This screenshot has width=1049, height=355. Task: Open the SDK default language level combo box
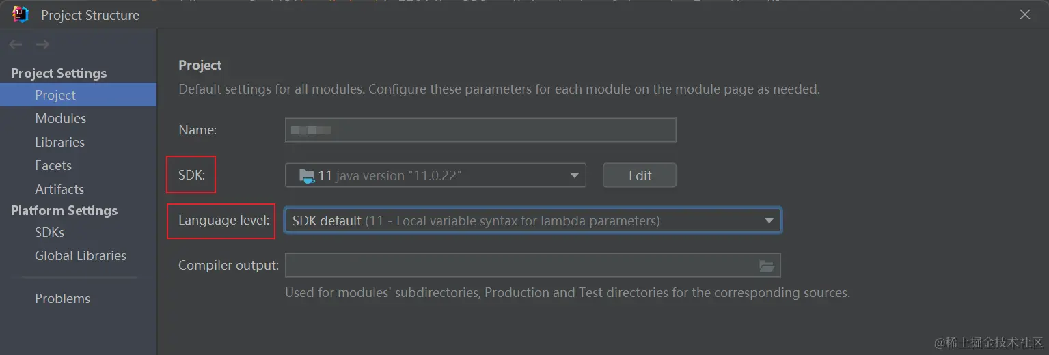533,221
